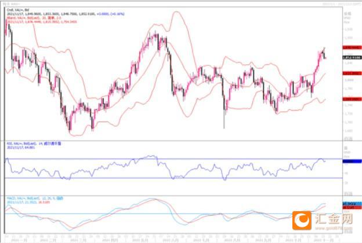Image resolution: width=362 pixels, height=243 pixels.
Task: Click the RSI upper overbought threshold line
Action: [173, 159]
